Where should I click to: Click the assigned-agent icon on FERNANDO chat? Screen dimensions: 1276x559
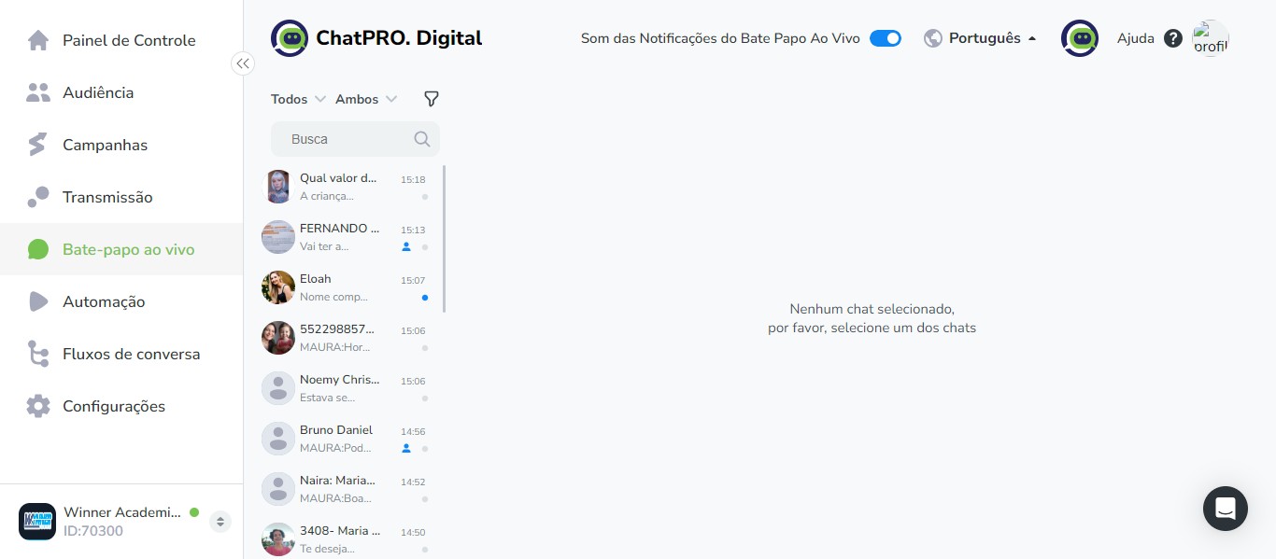click(406, 247)
